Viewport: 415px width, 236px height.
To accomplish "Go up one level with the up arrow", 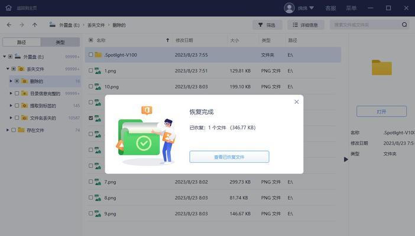I will (x=35, y=25).
